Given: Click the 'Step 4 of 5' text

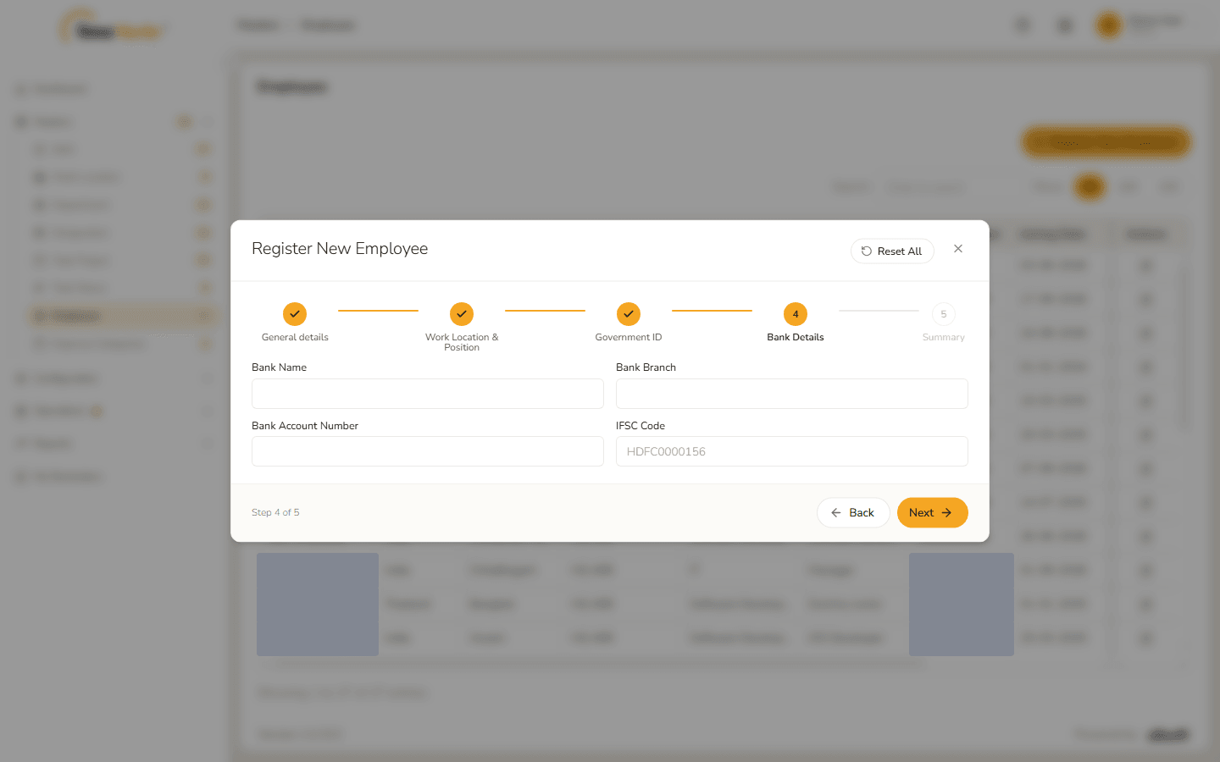Looking at the screenshot, I should click(x=275, y=513).
